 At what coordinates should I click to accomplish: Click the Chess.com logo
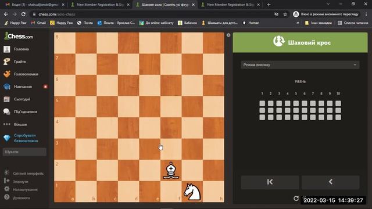[x=19, y=36]
